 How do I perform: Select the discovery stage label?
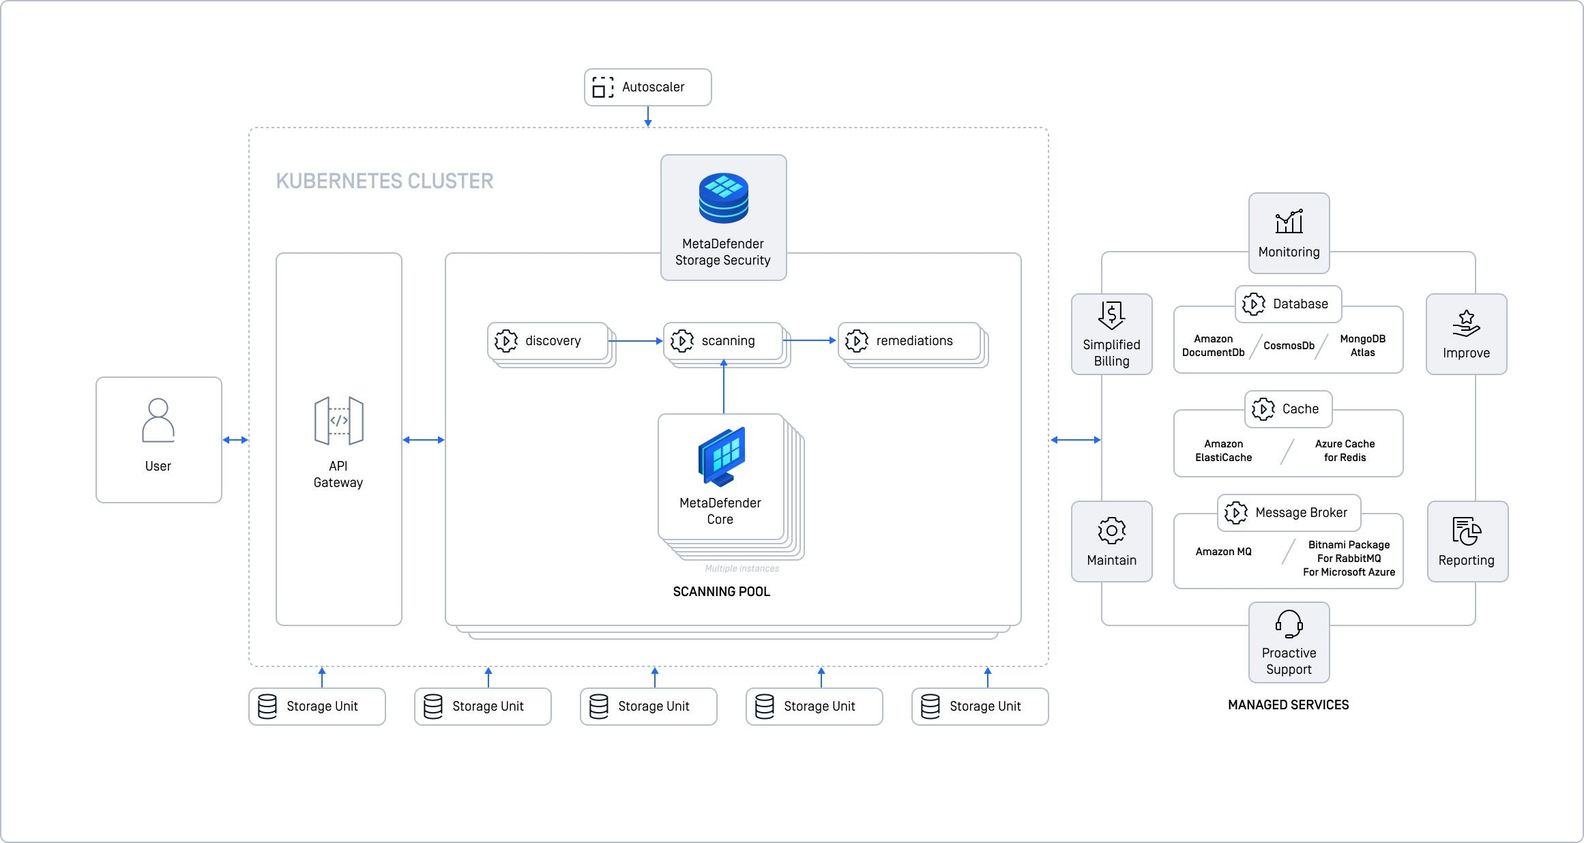pos(553,341)
